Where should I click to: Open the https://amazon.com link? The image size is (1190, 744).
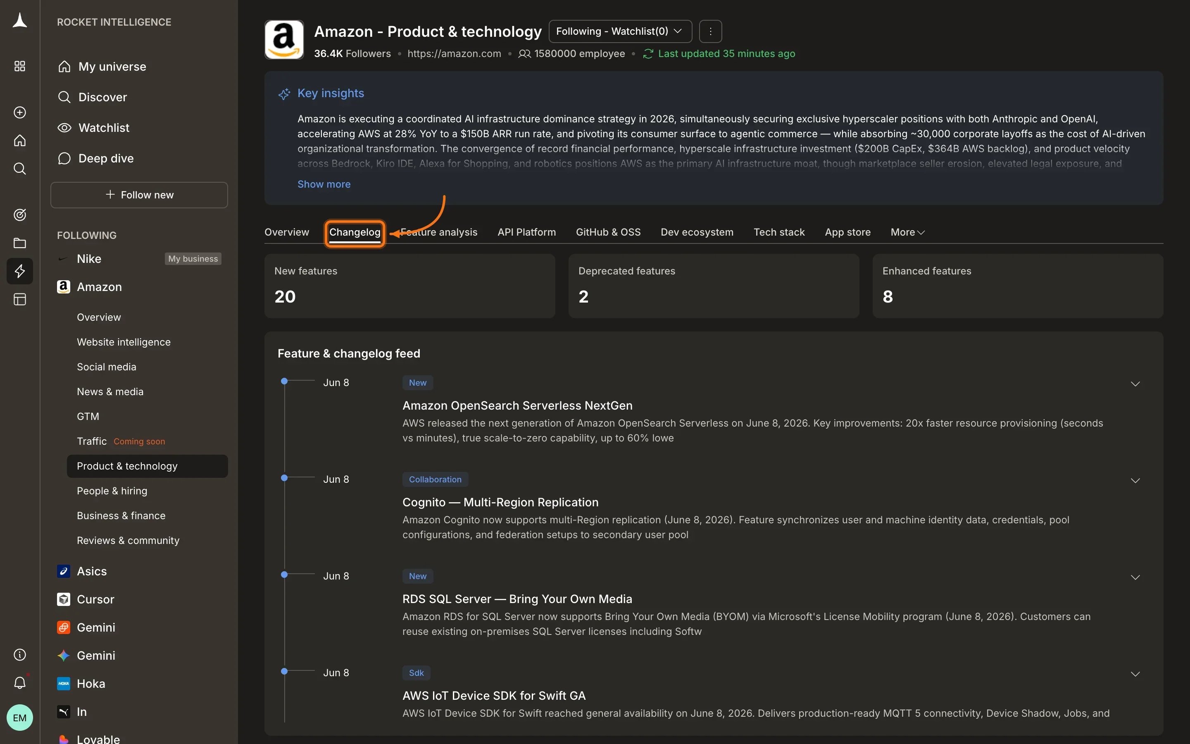(454, 54)
